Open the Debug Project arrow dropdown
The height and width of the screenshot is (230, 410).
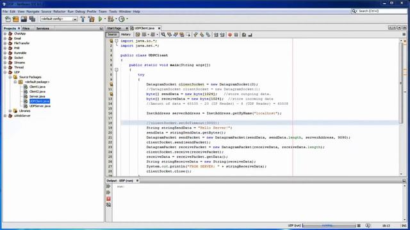pyautogui.click(x=116, y=19)
